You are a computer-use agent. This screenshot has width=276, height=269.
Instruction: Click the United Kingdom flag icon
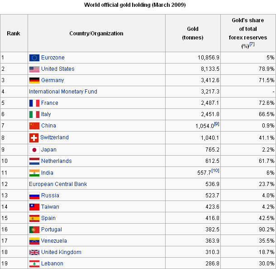pyautogui.click(x=34, y=252)
